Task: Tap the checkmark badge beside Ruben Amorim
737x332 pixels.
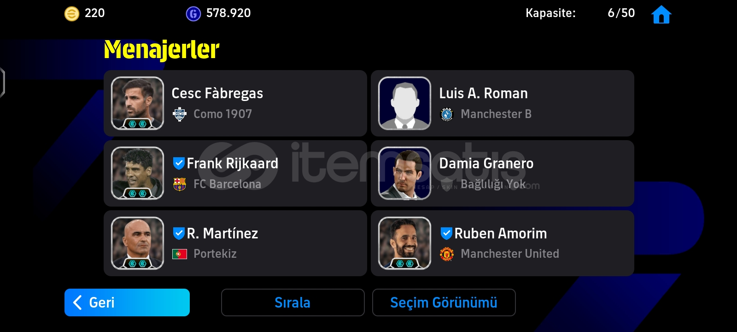Action: (x=446, y=233)
